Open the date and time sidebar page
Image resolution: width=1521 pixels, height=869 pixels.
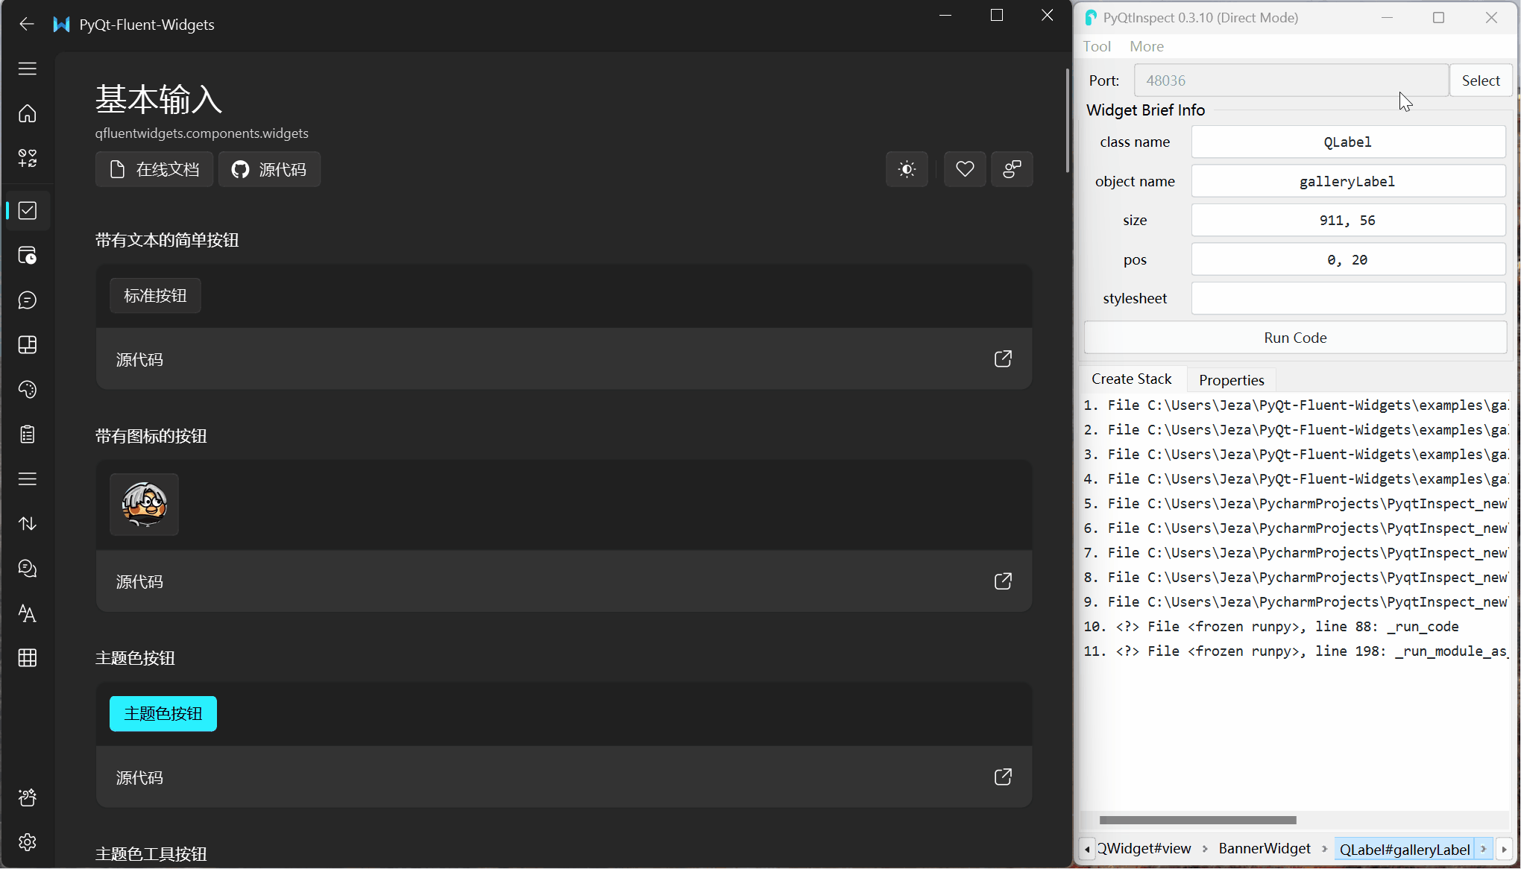[28, 256]
